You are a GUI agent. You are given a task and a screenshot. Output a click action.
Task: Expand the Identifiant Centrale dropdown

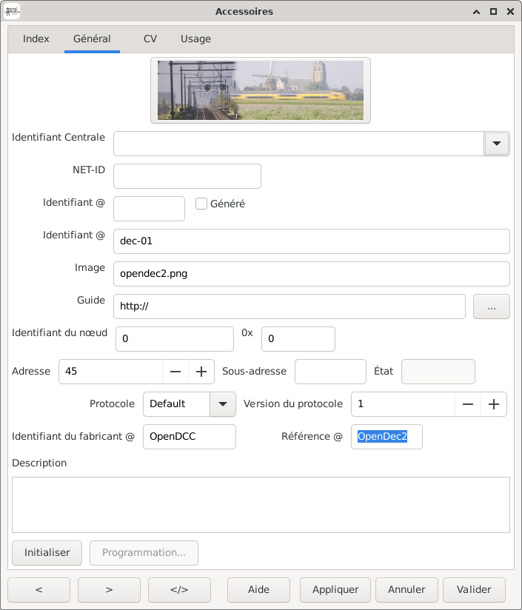pyautogui.click(x=496, y=144)
